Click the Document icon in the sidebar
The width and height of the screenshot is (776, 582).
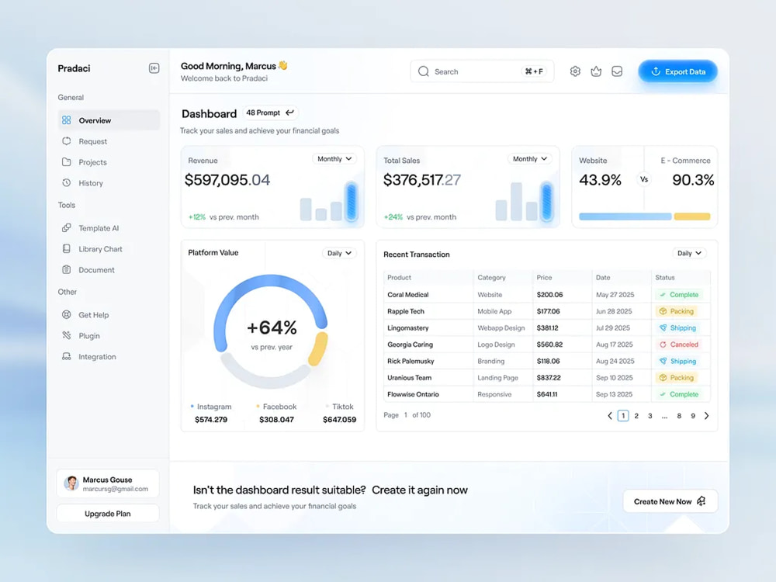point(66,269)
